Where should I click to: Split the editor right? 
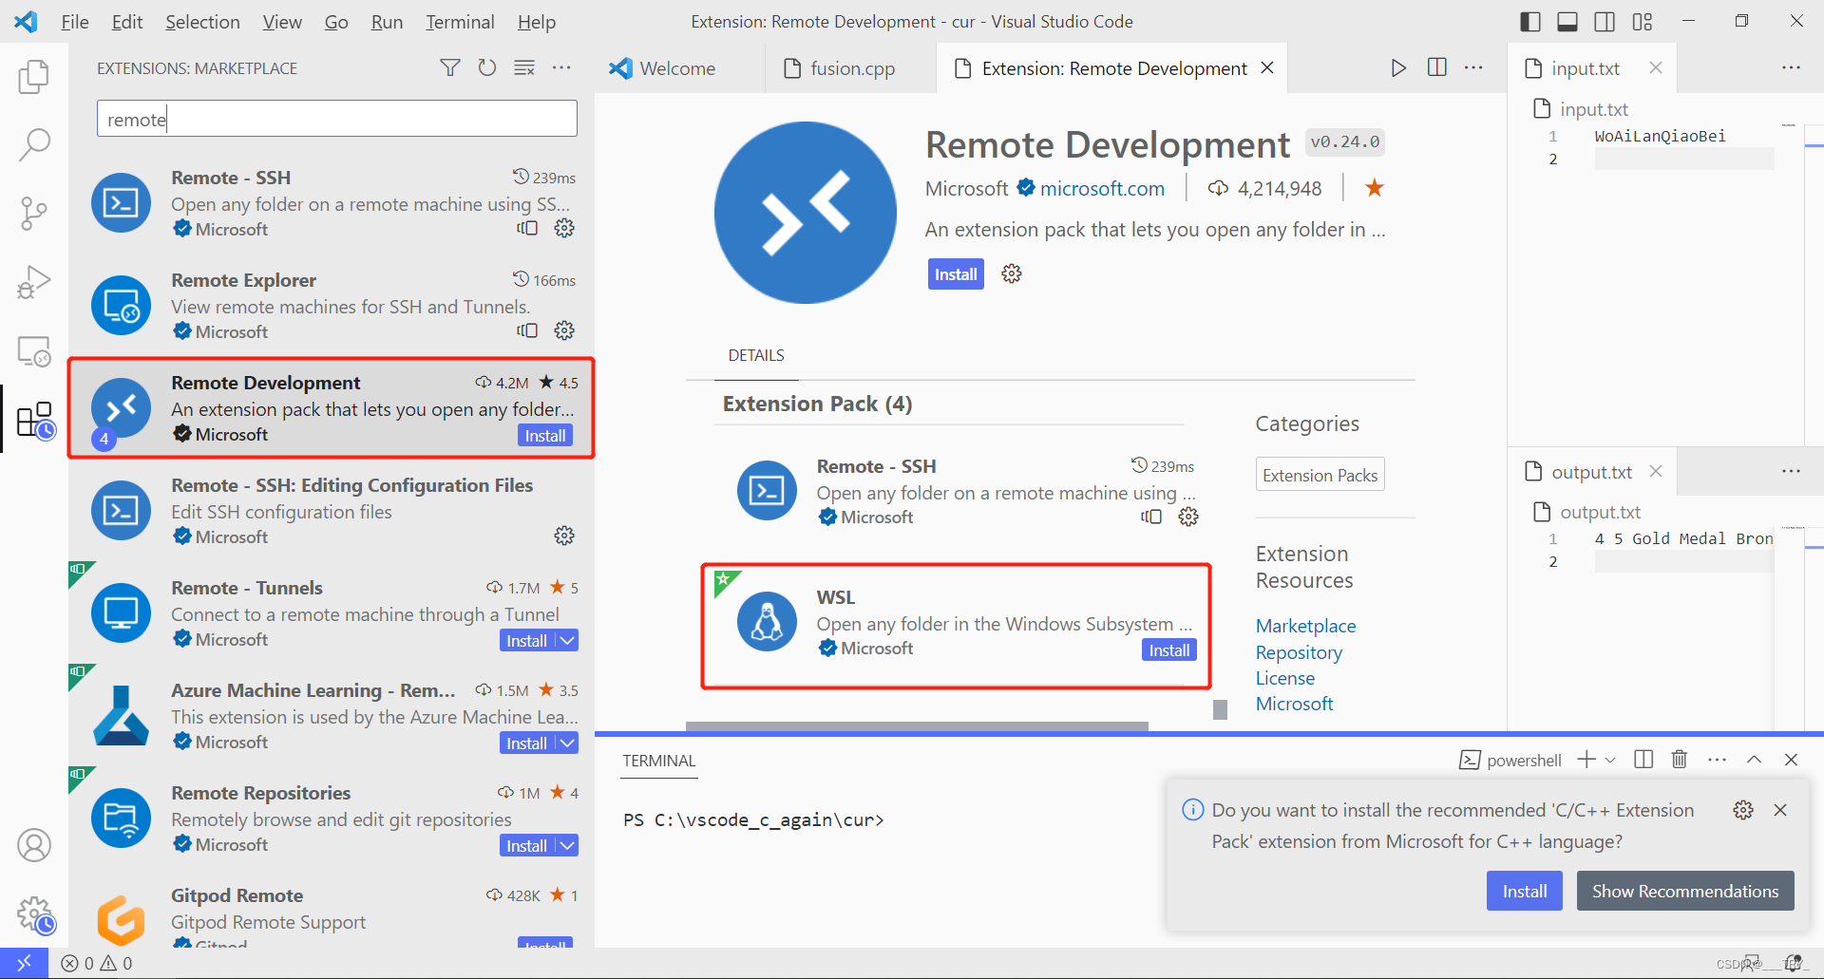coord(1437,67)
